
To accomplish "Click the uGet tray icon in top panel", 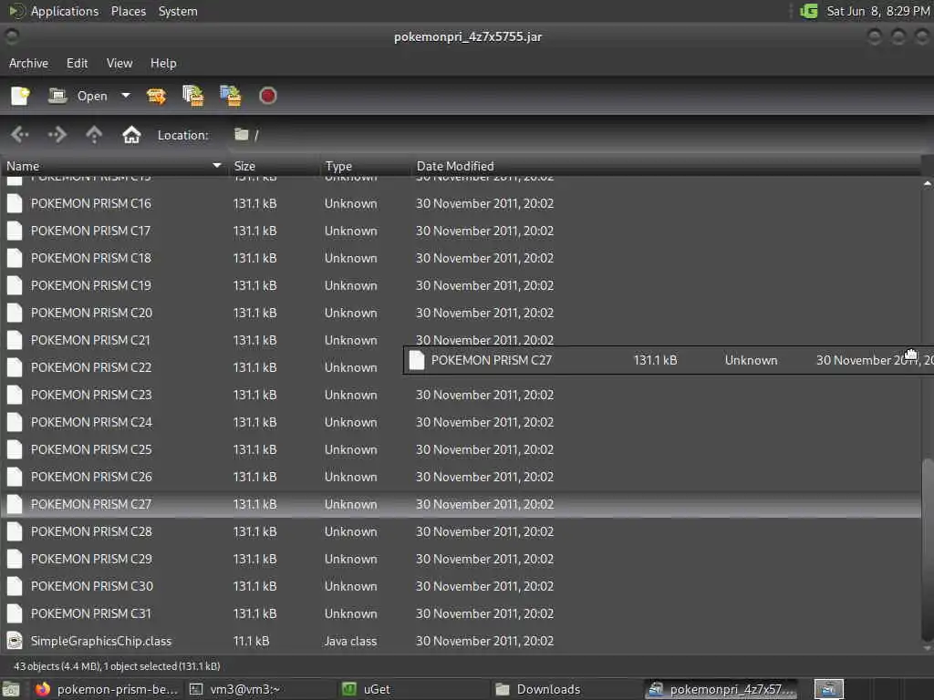I will click(x=808, y=11).
